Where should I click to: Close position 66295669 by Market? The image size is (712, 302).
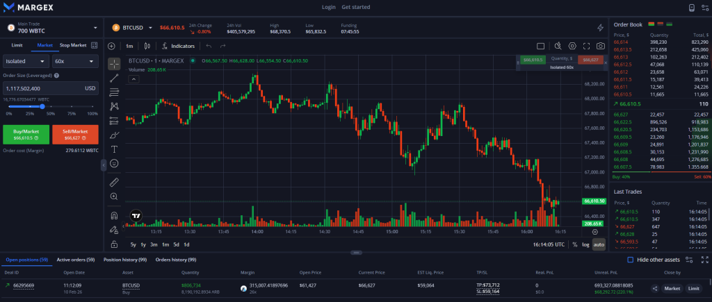pyautogui.click(x=672, y=288)
